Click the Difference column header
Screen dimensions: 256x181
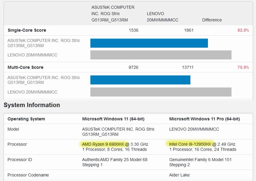pyautogui.click(x=212, y=20)
